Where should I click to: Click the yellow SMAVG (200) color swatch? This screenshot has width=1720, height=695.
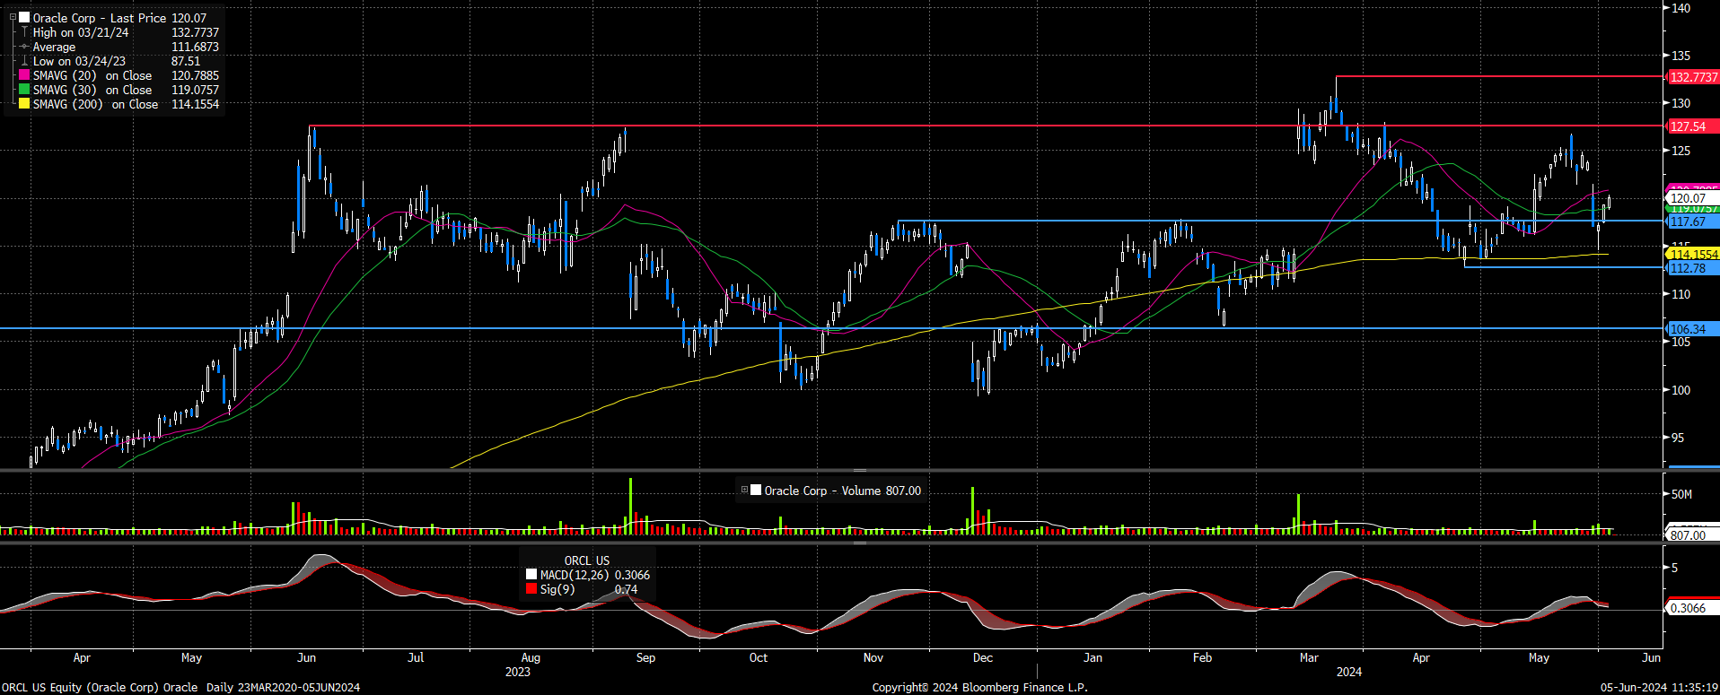point(24,104)
